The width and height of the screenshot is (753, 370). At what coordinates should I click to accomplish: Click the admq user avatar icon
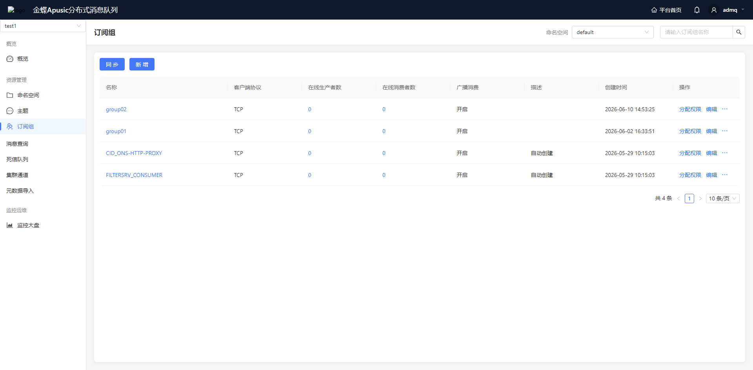pos(714,10)
